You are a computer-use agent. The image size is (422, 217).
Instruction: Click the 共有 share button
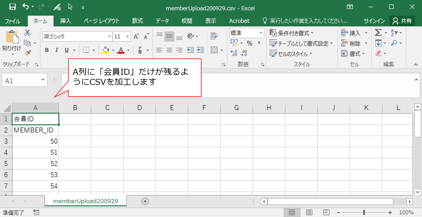[x=402, y=21]
